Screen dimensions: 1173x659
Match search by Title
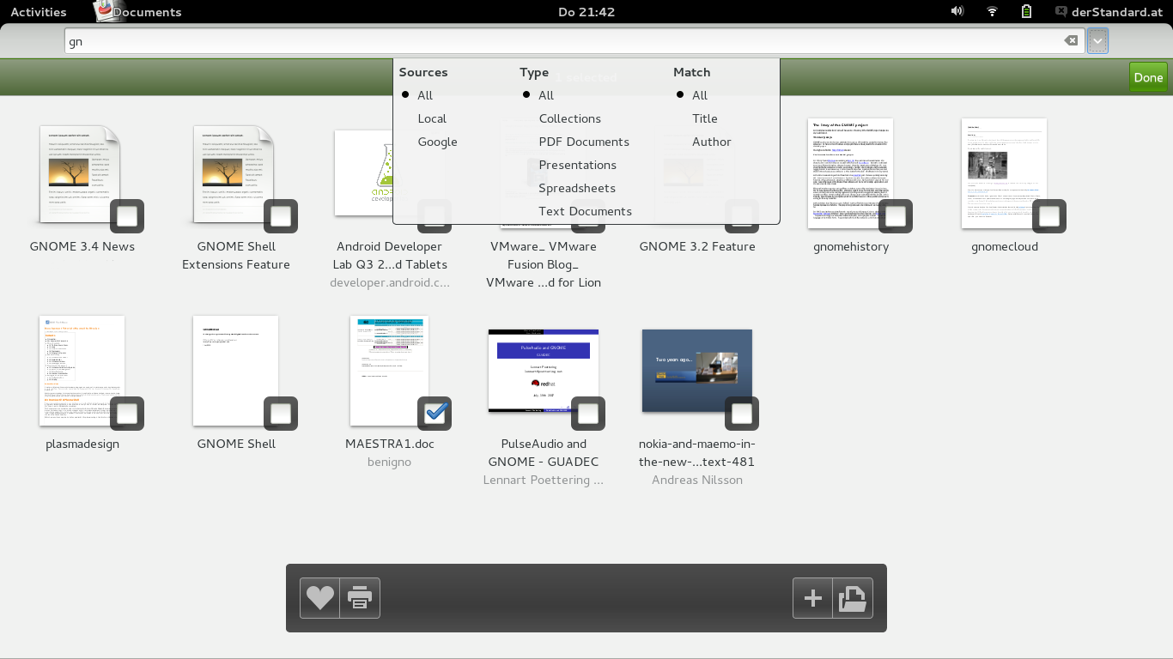(704, 118)
